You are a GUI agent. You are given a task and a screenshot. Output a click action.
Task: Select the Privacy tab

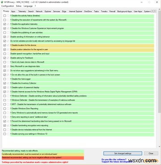pos(6,11)
